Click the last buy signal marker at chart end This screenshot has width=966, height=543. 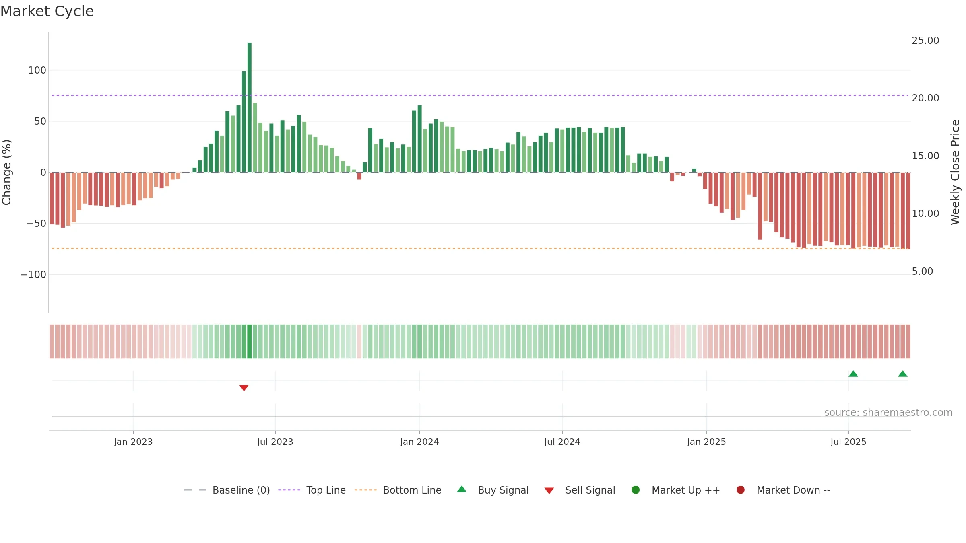tap(903, 374)
